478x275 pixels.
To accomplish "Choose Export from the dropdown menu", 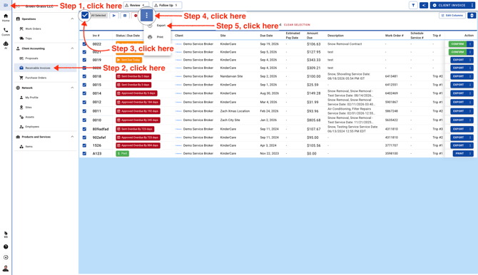I will tap(157, 26).
